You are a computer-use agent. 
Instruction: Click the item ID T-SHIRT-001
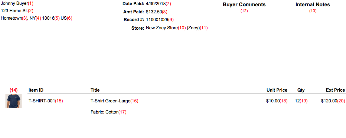click(42, 101)
